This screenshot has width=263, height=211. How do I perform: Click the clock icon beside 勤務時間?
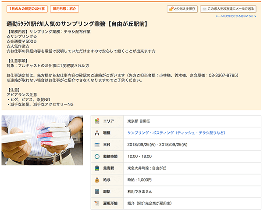tap(97, 156)
